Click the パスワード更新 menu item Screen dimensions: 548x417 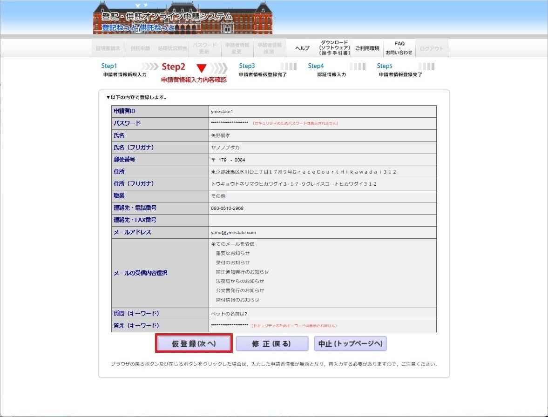point(205,48)
